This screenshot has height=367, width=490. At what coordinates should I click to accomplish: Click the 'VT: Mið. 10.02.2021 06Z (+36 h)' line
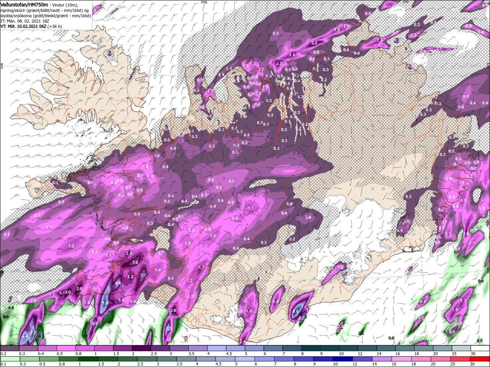(x=31, y=26)
